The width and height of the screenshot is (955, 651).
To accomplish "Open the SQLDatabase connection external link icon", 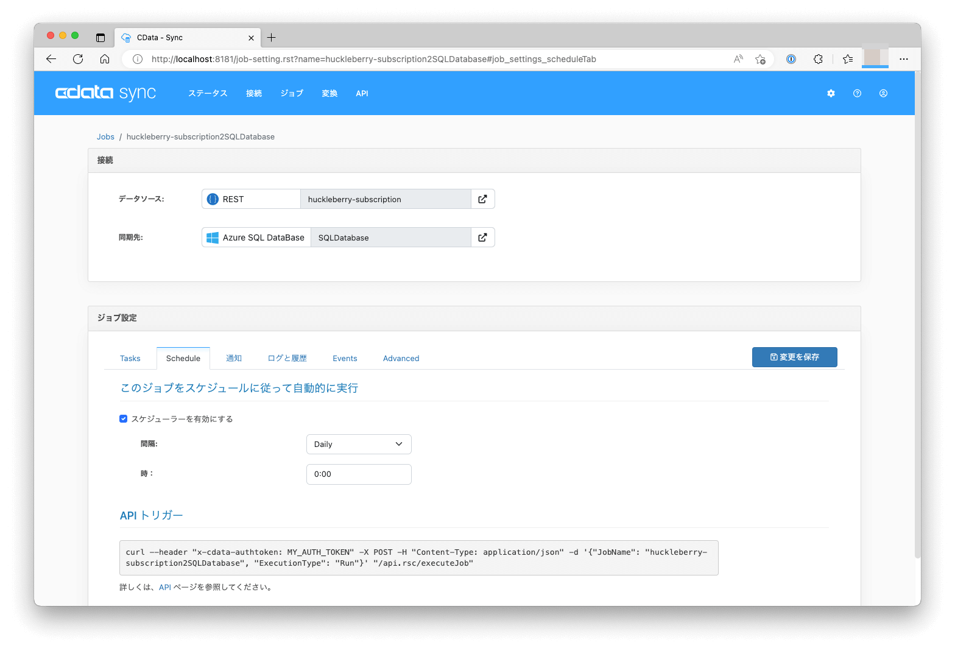I will pos(482,238).
